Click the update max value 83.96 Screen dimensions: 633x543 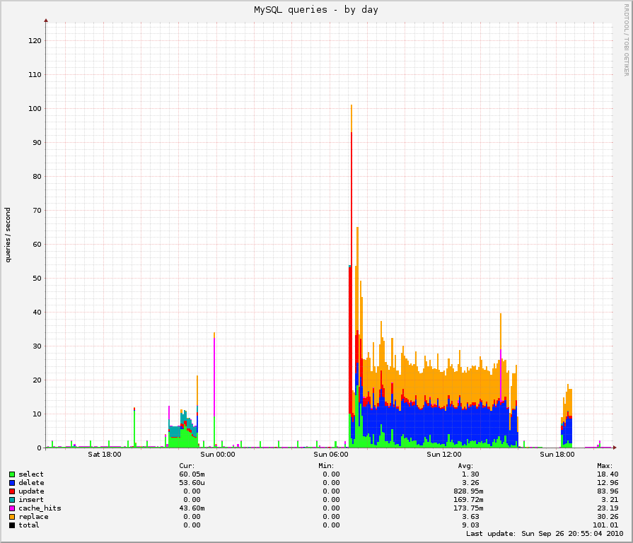coord(608,491)
